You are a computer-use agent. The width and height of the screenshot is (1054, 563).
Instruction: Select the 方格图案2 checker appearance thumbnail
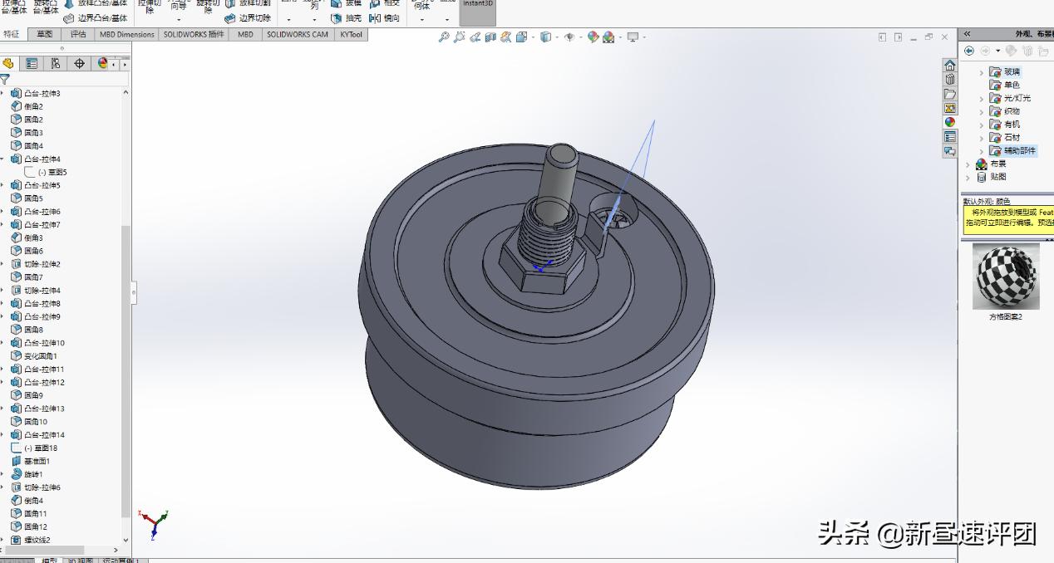click(x=1005, y=277)
